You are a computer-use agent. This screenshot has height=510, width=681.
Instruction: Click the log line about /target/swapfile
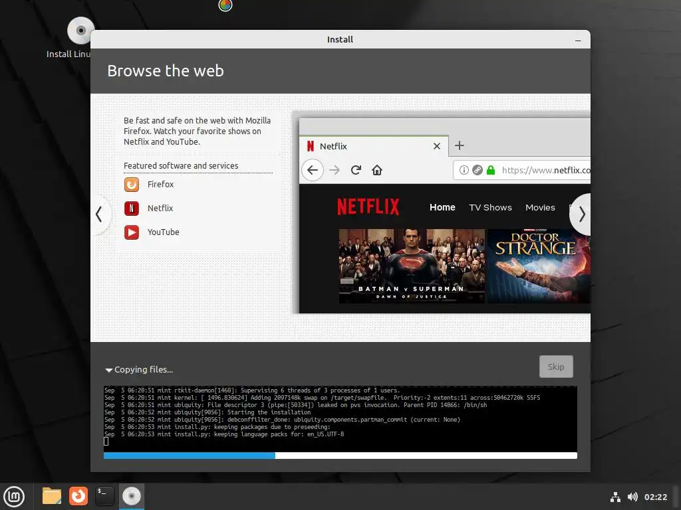pyautogui.click(x=322, y=398)
